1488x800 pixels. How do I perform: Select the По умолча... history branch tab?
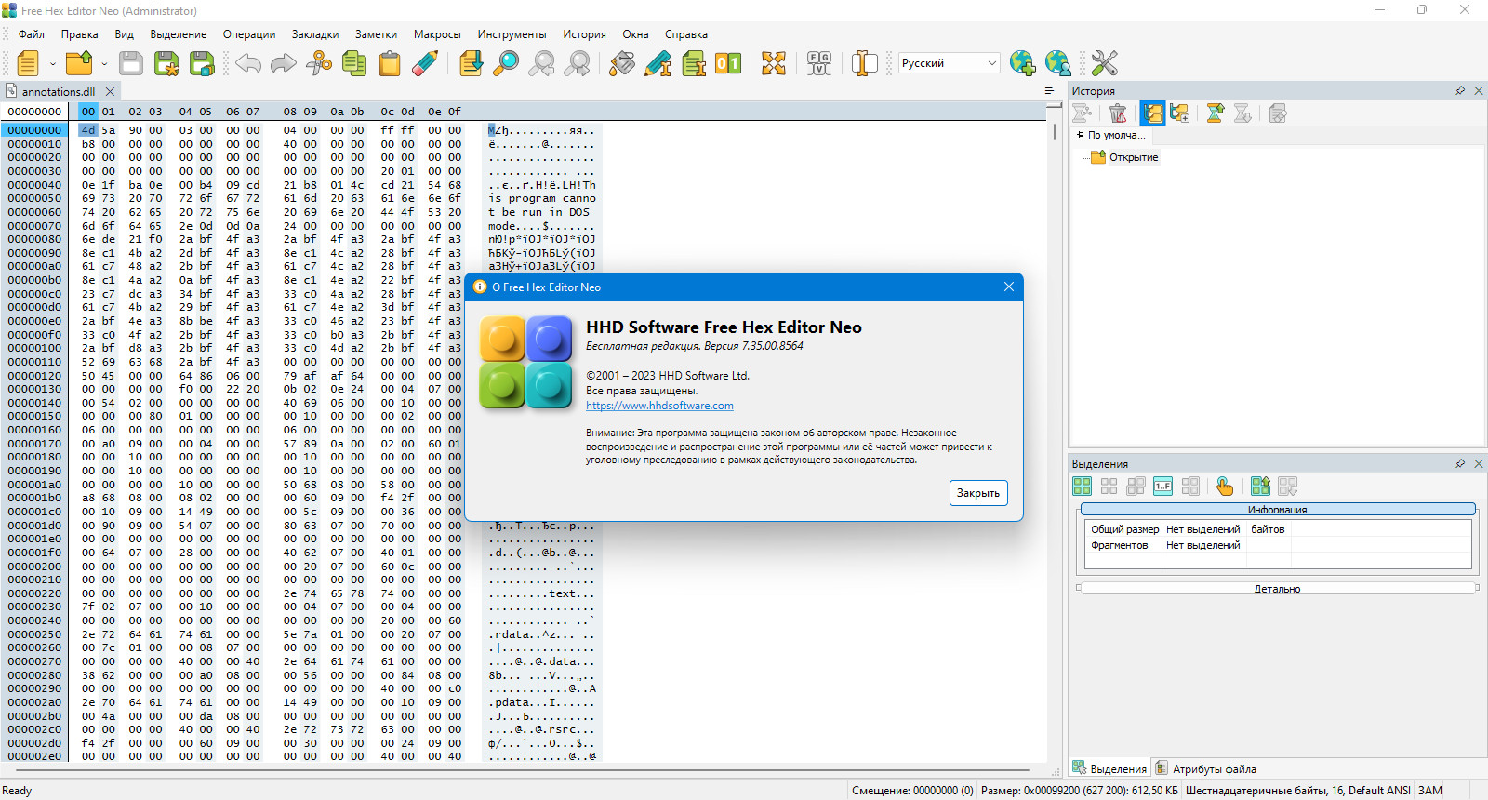click(1111, 135)
